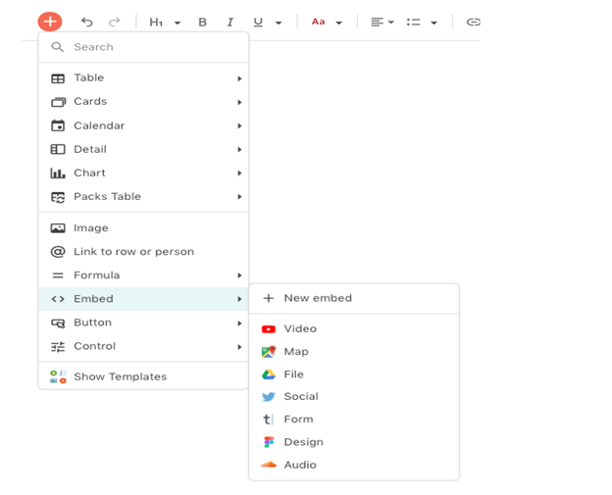Expand the Detail submenu arrow

point(239,149)
